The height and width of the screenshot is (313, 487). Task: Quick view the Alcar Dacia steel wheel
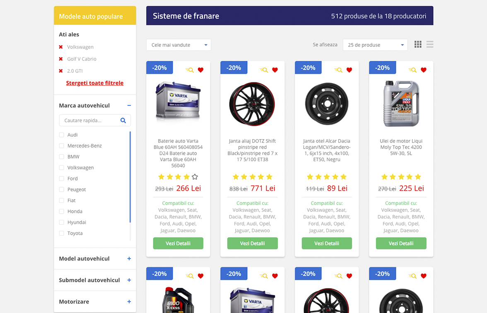pos(338,70)
